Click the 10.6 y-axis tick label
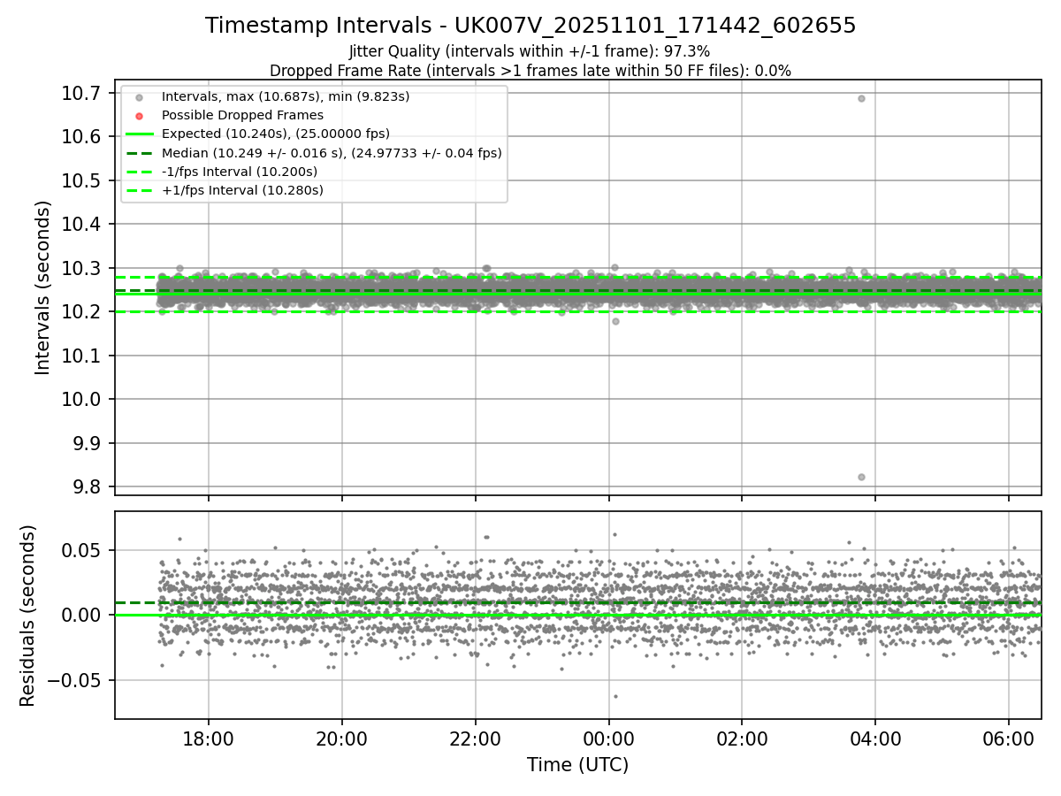The image size is (1061, 796). pyautogui.click(x=81, y=136)
